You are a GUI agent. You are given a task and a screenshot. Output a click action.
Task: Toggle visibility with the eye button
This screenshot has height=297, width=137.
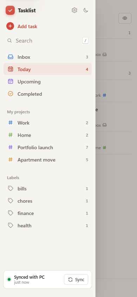(x=125, y=18)
